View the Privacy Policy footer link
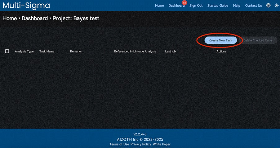Viewport: 280px width, 148px height. tap(141, 144)
